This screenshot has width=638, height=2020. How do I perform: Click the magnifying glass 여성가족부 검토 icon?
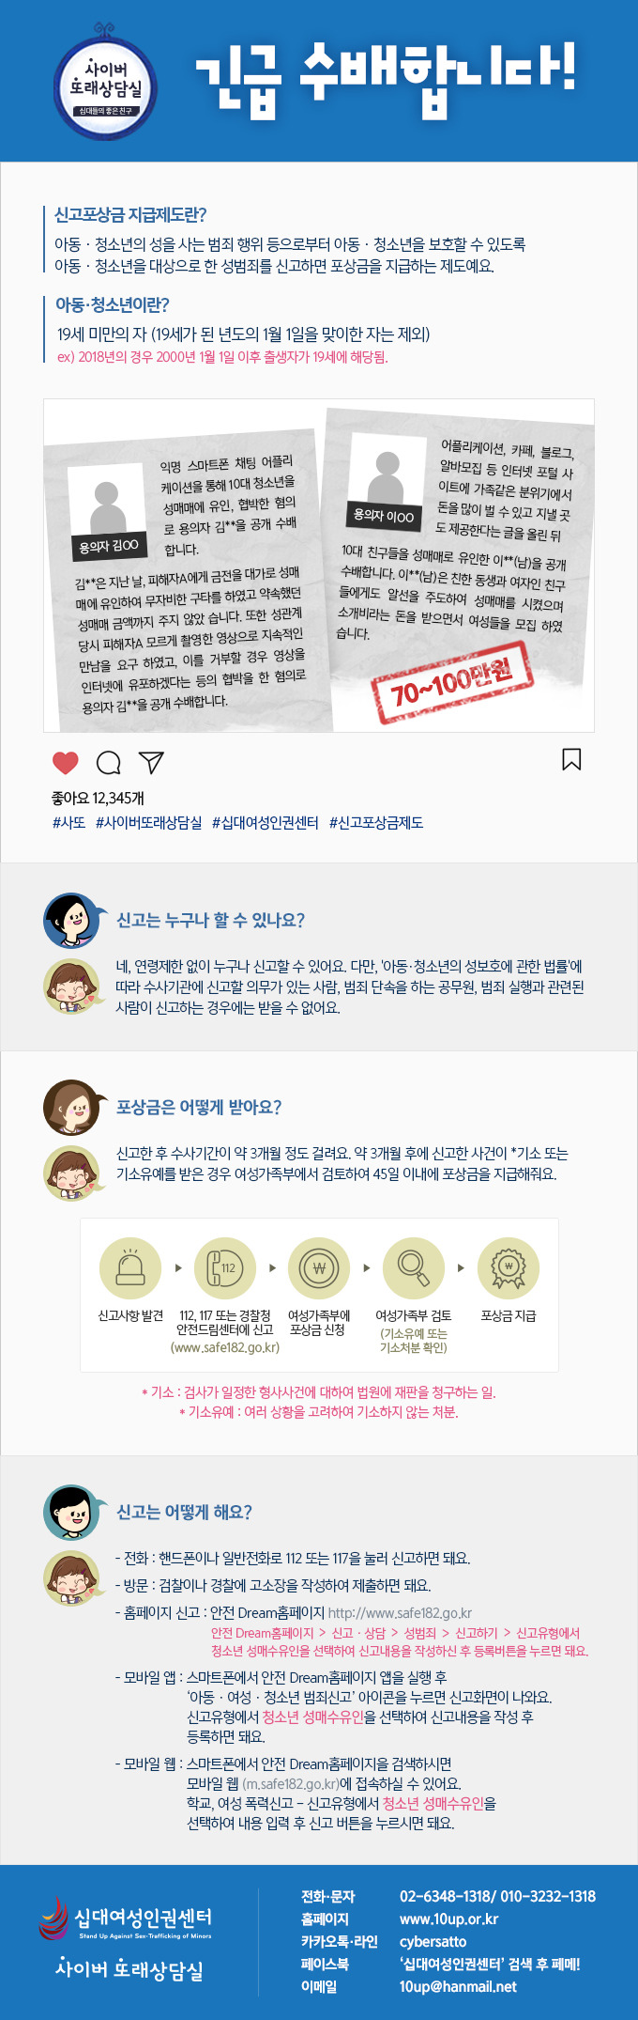413,1267
